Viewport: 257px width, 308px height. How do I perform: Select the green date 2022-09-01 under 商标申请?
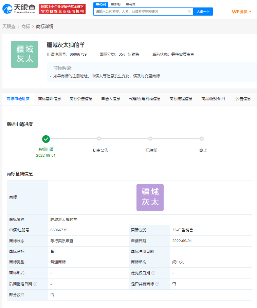click(46, 155)
